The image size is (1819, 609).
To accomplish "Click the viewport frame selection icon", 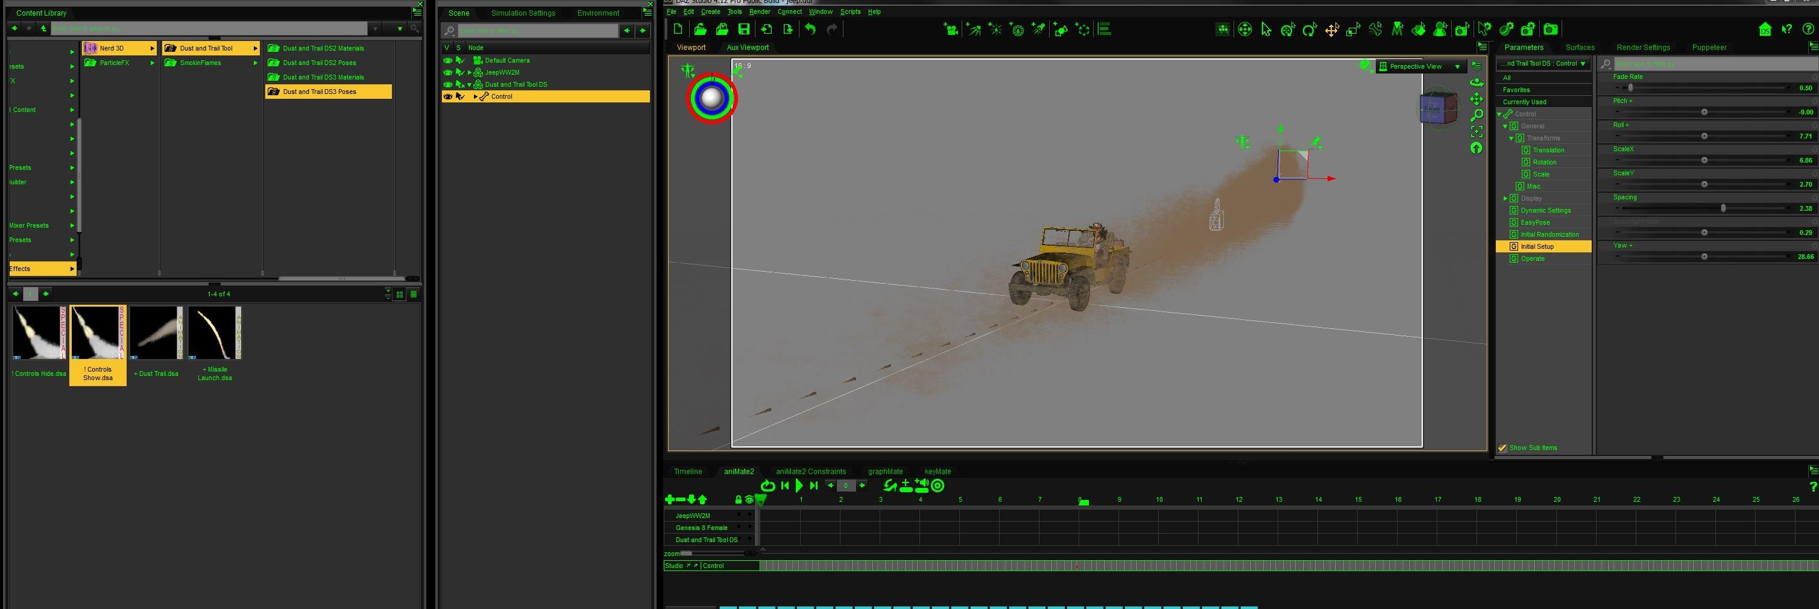I will click(1476, 131).
